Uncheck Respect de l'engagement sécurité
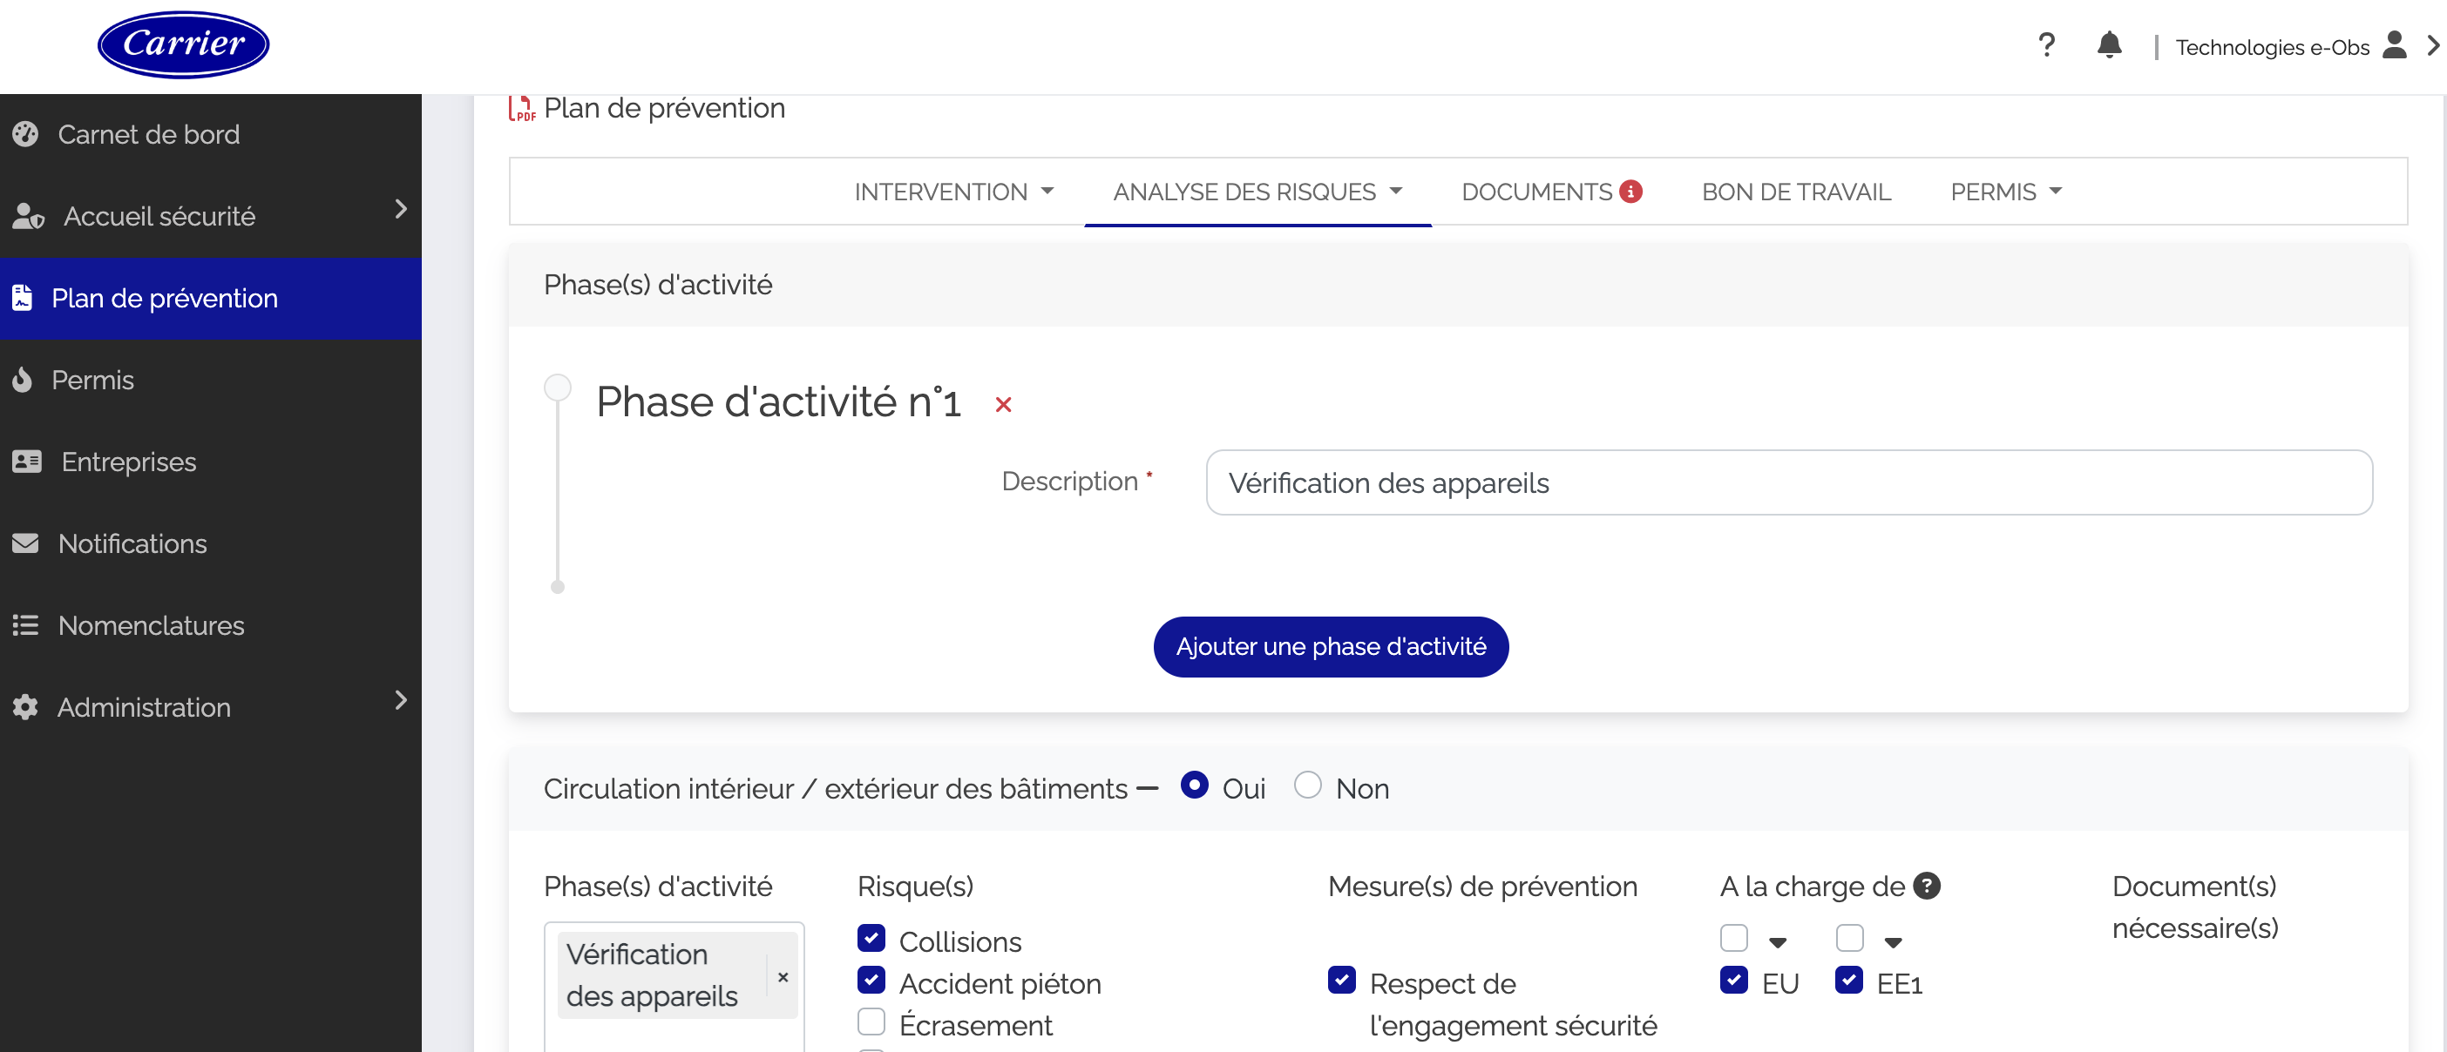This screenshot has height=1052, width=2447. point(1342,980)
